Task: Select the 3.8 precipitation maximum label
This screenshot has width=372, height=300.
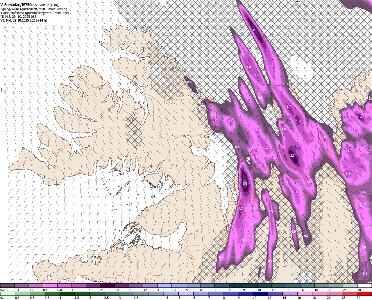Action: 245,183
